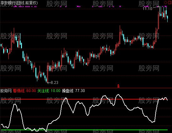The height and width of the screenshot is (133, 172).
Task: Click the 操盘线: 77.30 indicator label
Action: point(73,91)
